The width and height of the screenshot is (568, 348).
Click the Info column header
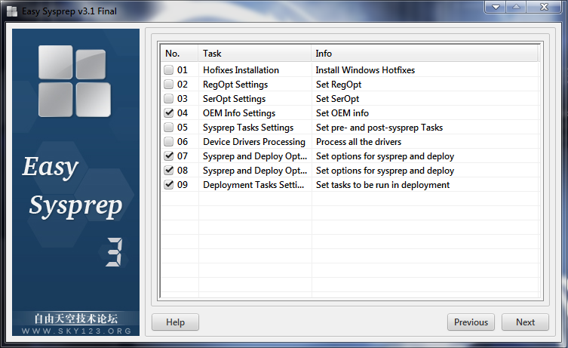425,54
